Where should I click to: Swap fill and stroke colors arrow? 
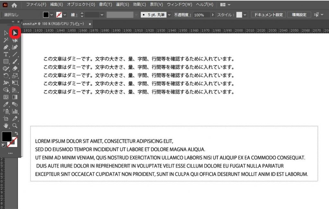tap(16, 133)
